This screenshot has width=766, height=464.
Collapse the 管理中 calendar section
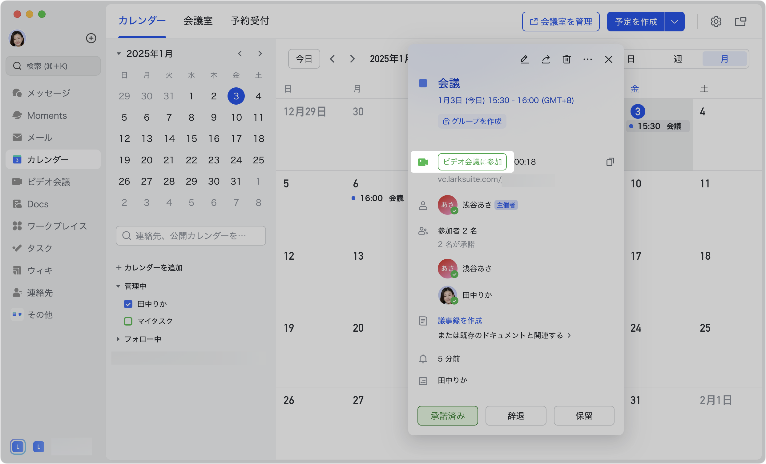pyautogui.click(x=118, y=286)
